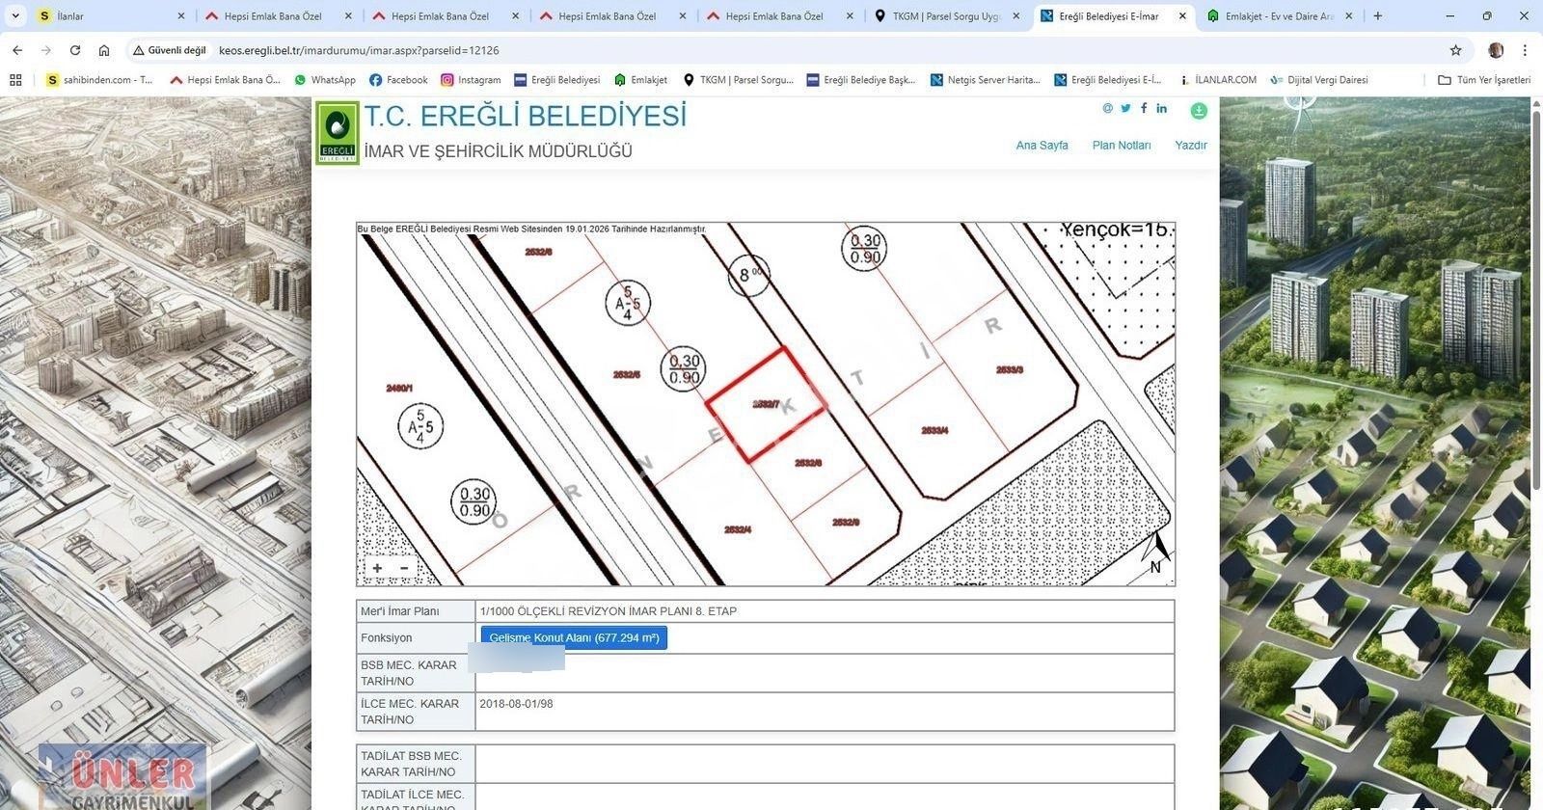Switch to TKGM Parsel Sorgu tab
1543x810 pixels.
945,16
